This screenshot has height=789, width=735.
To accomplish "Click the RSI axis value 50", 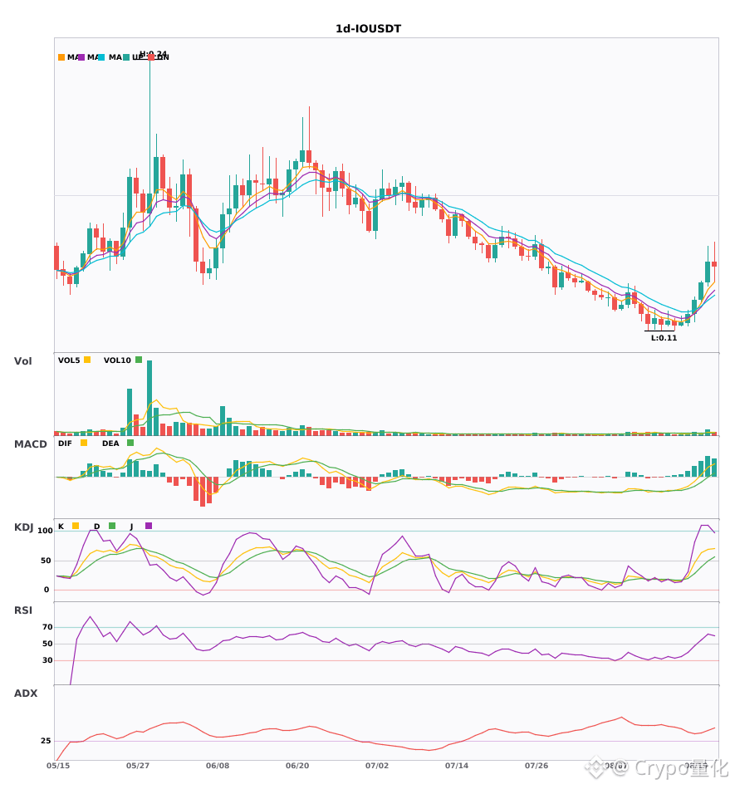I will pyautogui.click(x=47, y=644).
